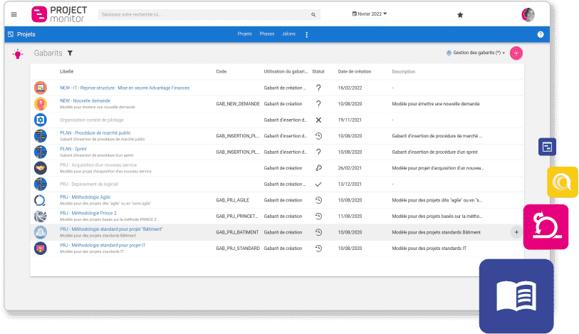Open the hamburger main menu
Image resolution: width=579 pixels, height=334 pixels.
(14, 14)
